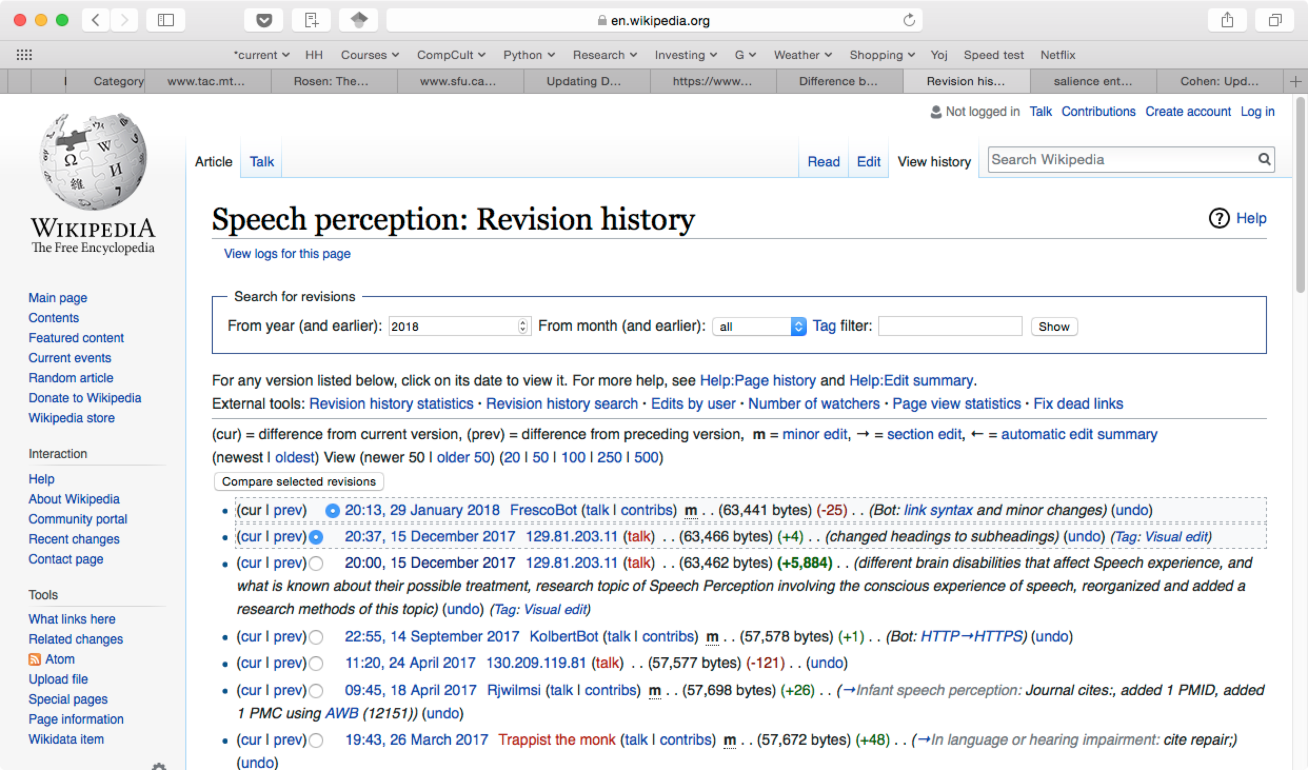
Task: Expand the Python bookmarks folder
Action: [529, 55]
